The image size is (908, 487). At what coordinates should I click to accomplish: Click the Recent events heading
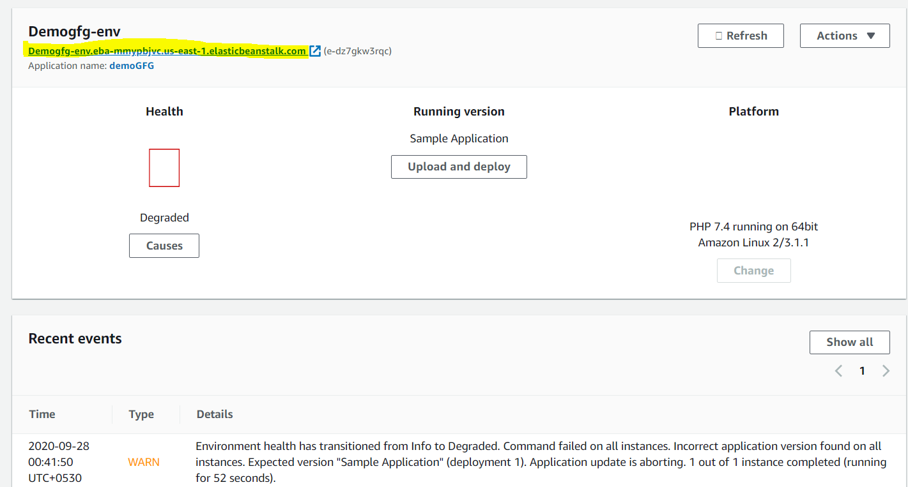[x=75, y=339]
